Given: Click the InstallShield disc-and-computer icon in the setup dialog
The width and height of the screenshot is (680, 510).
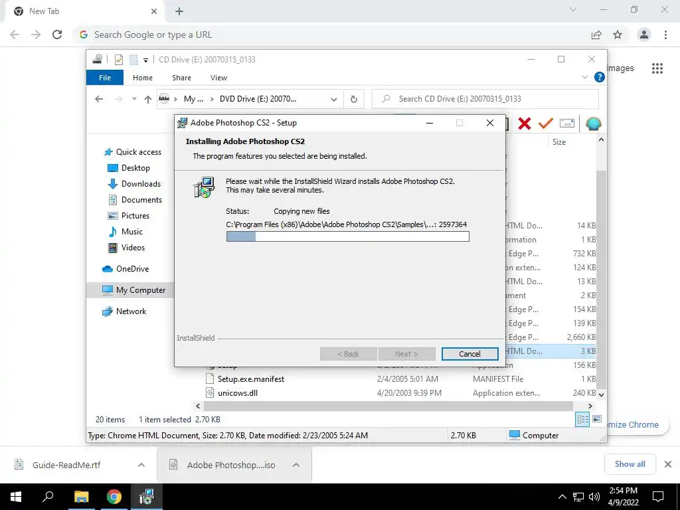Looking at the screenshot, I should point(204,187).
